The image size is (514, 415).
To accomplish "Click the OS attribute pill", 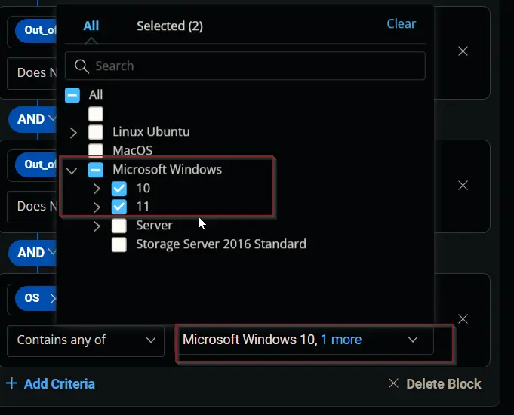I will coord(35,298).
